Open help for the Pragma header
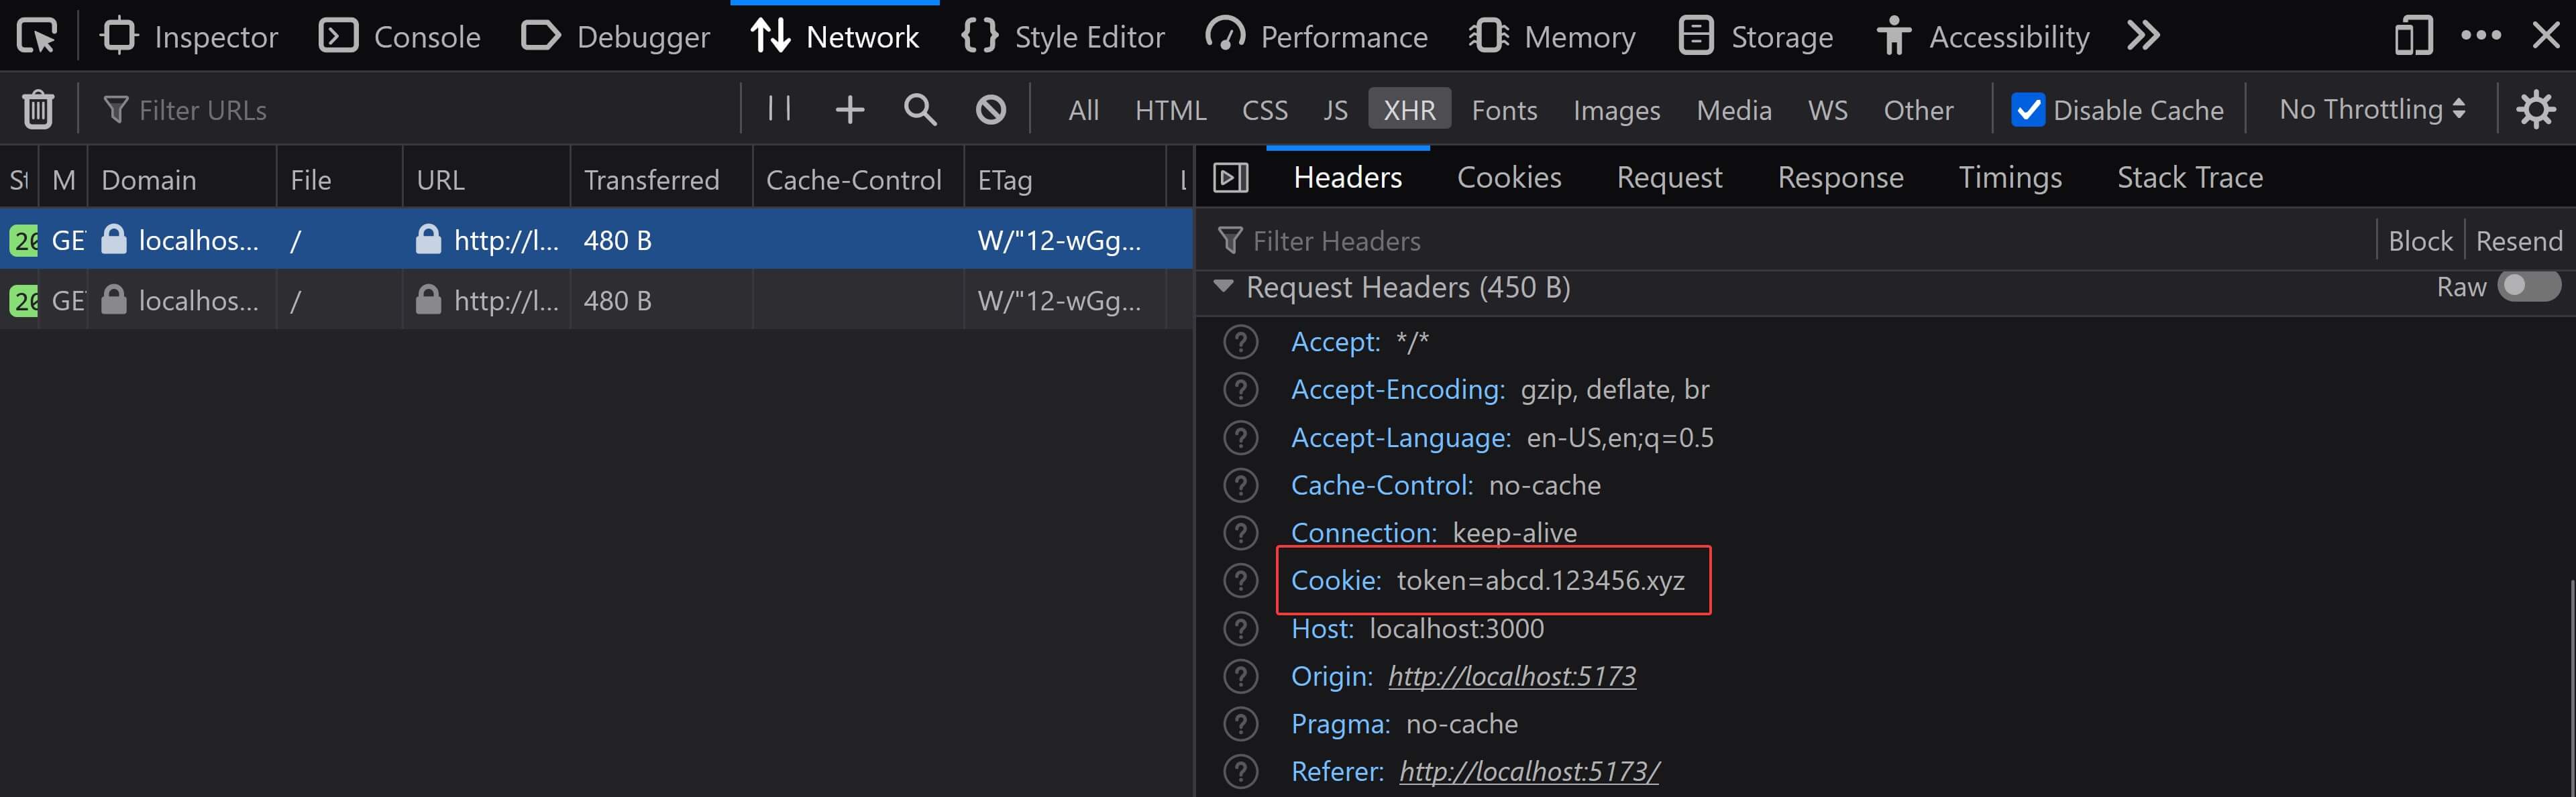2576x797 pixels. click(x=1240, y=723)
